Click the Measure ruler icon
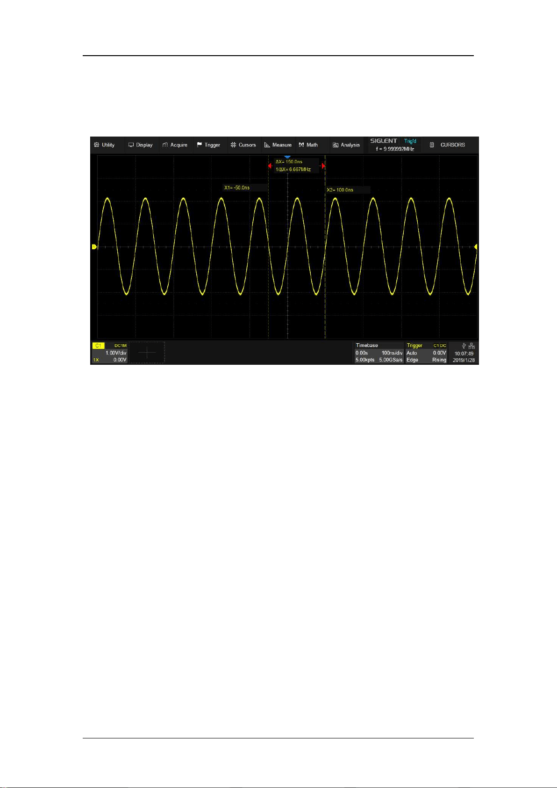 (x=267, y=145)
